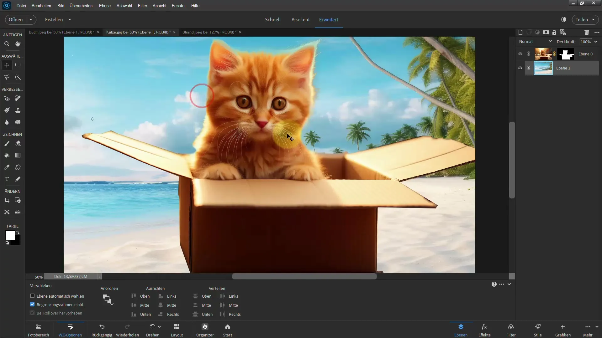Open the Filter menu in menu bar
Image resolution: width=602 pixels, height=338 pixels.
(142, 6)
